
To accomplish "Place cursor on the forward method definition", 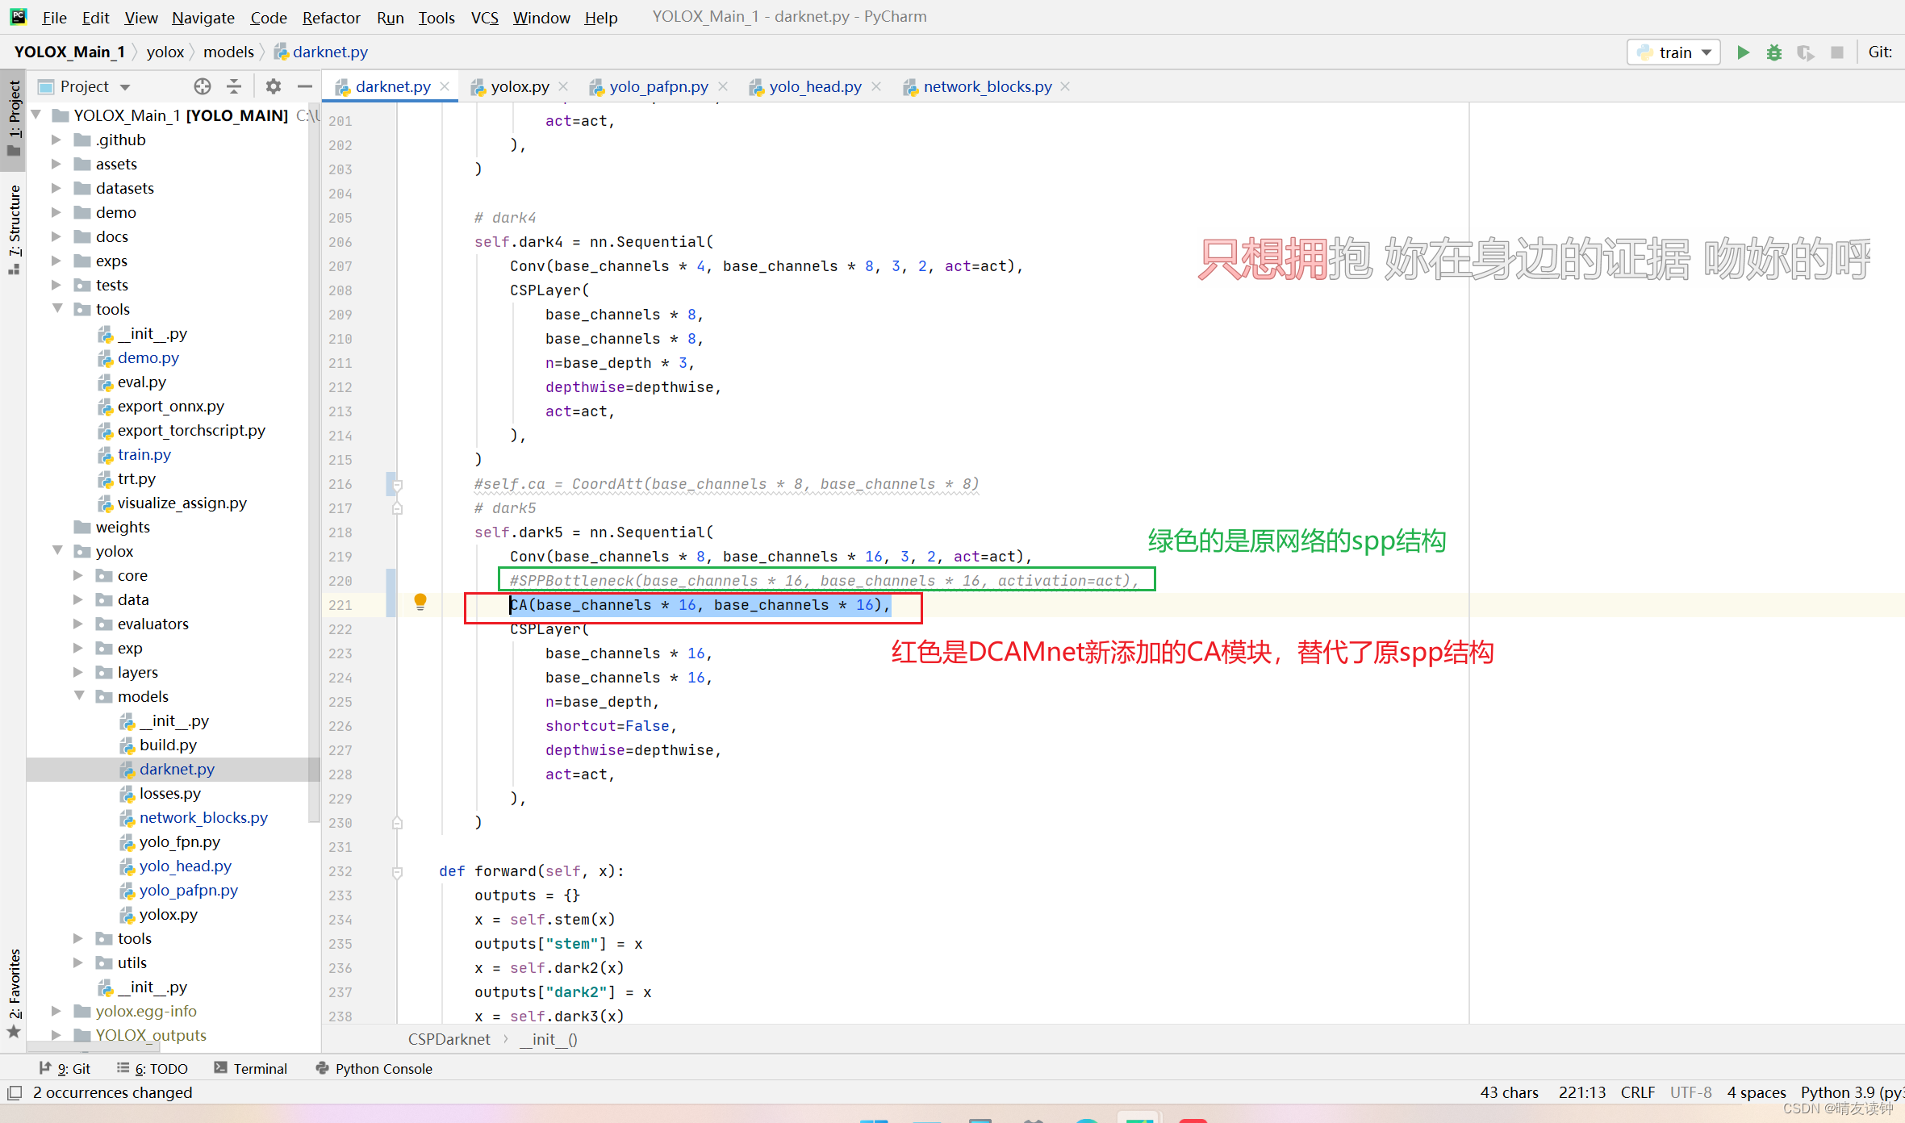I will tap(531, 871).
